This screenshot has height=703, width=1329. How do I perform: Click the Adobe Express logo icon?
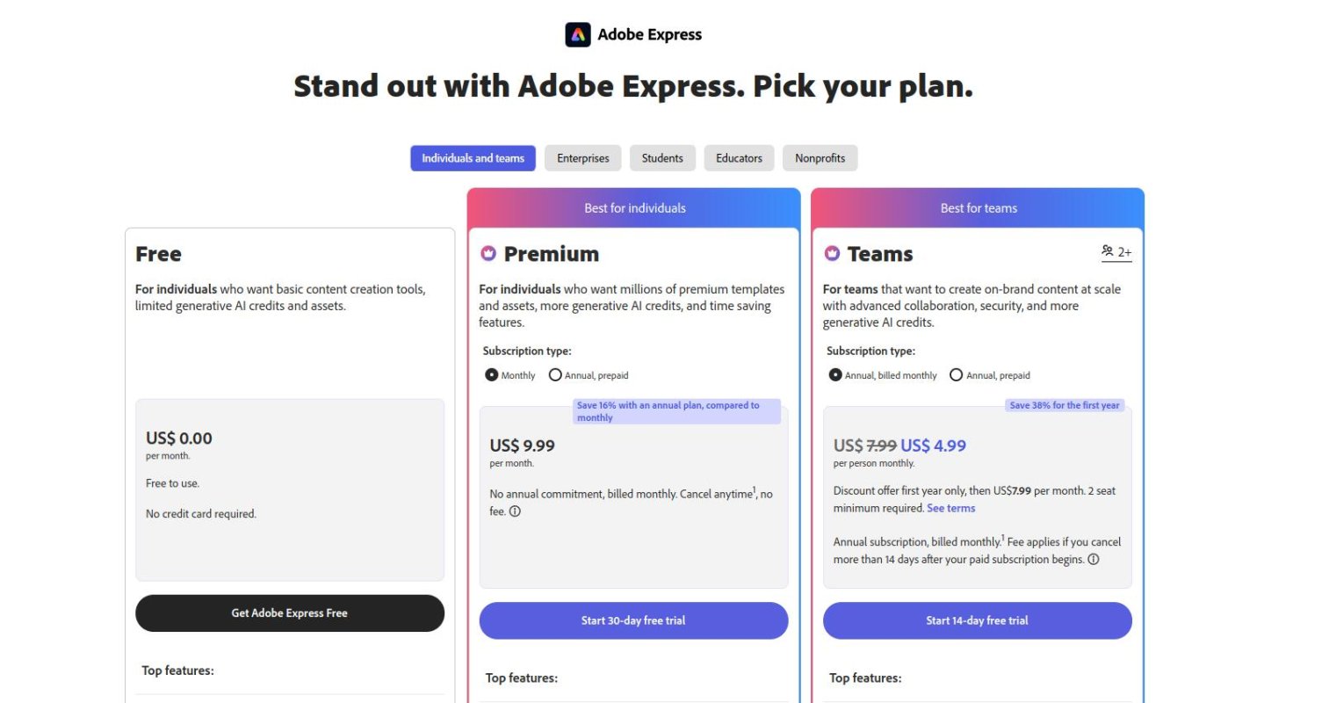pos(577,33)
